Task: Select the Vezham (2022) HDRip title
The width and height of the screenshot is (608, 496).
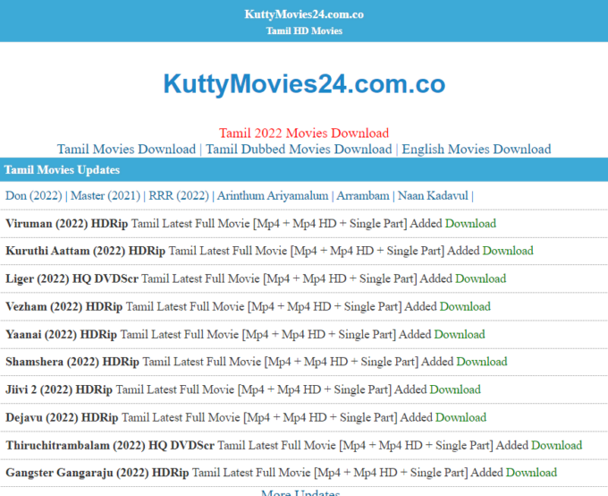Action: pyautogui.click(x=64, y=307)
